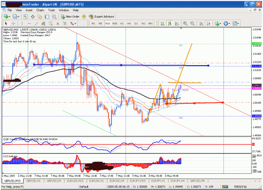Select the red line right endpoint handle
Viewport: 263px width, 190px height.
point(223,103)
